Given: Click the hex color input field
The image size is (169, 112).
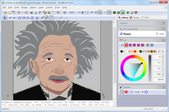Looking at the screenshot, I should tap(159, 80).
